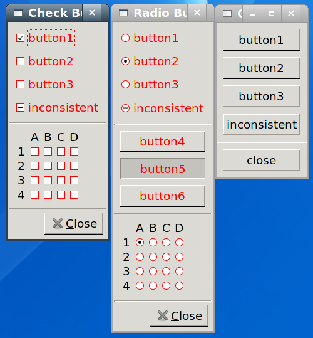This screenshot has width=313, height=338.
Task: Check grid box in row 4 column A
Action: [34, 195]
